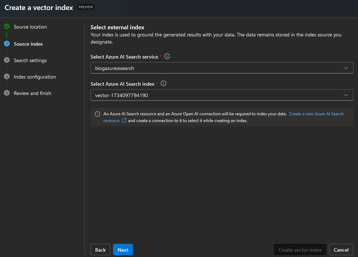
Task: Click the step 4 circle for Index configuration
Action: (x=6, y=76)
